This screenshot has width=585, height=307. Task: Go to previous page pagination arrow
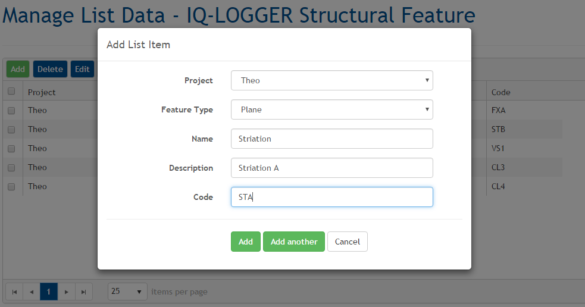click(x=32, y=292)
